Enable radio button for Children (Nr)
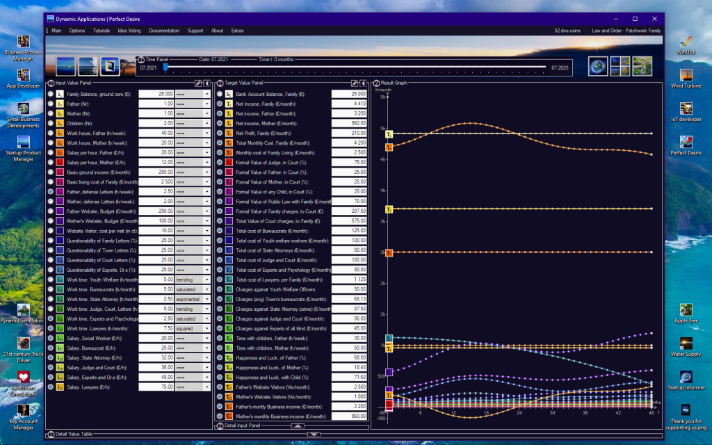Image resolution: width=712 pixels, height=445 pixels. click(51, 122)
